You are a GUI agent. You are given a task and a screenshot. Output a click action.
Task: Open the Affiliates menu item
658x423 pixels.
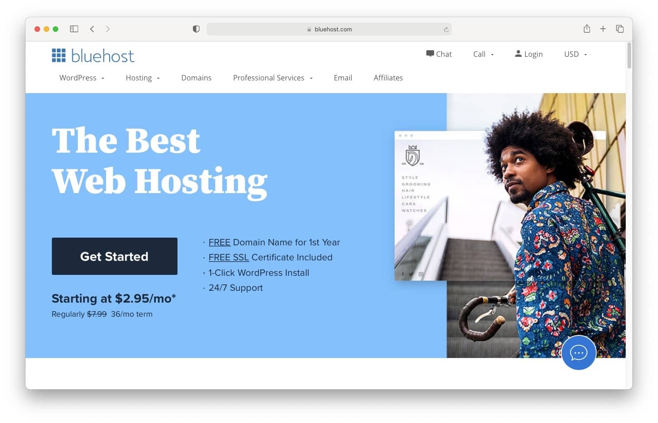coord(388,78)
